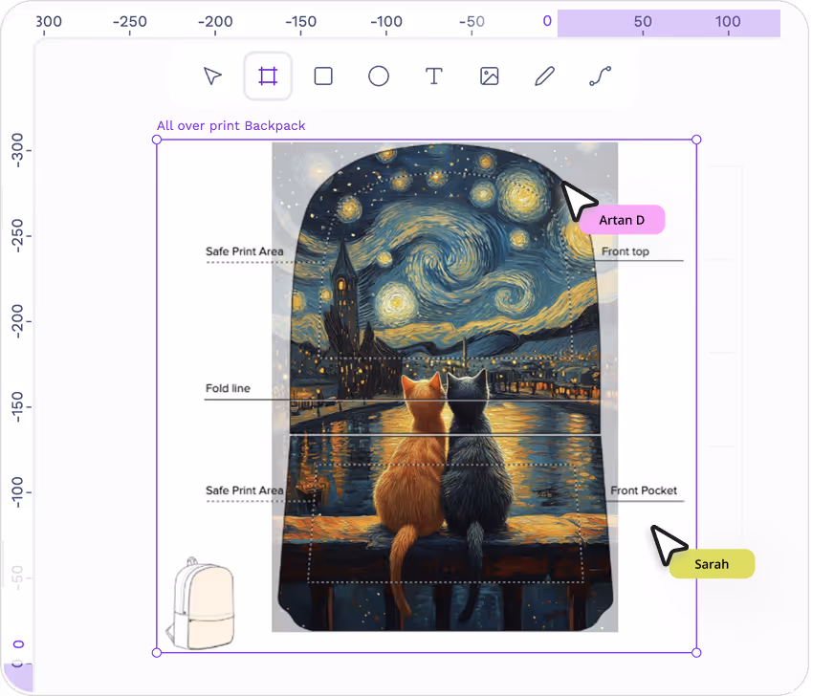Click the bottom-right frame corner handle
Screen dimensions: 834x696
(696, 652)
